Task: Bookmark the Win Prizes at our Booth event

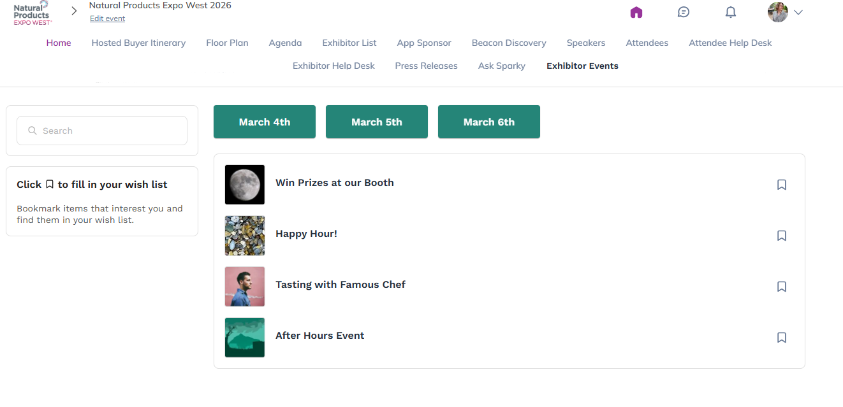Action: pyautogui.click(x=782, y=185)
